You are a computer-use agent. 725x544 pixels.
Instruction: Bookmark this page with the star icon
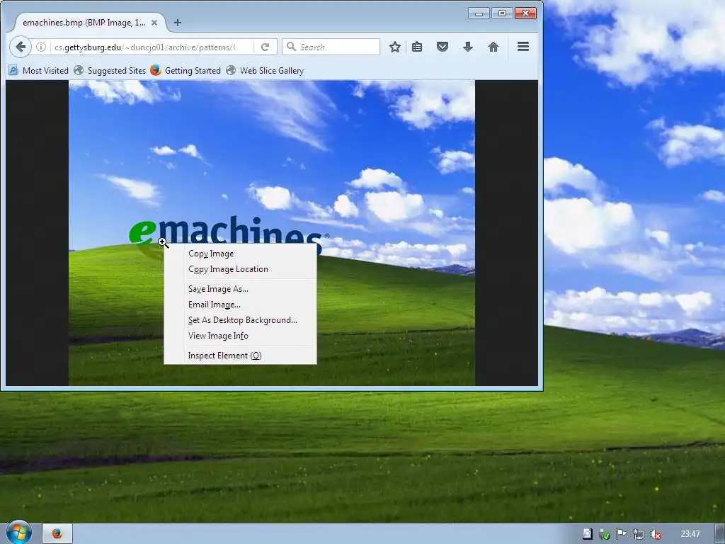click(x=395, y=47)
